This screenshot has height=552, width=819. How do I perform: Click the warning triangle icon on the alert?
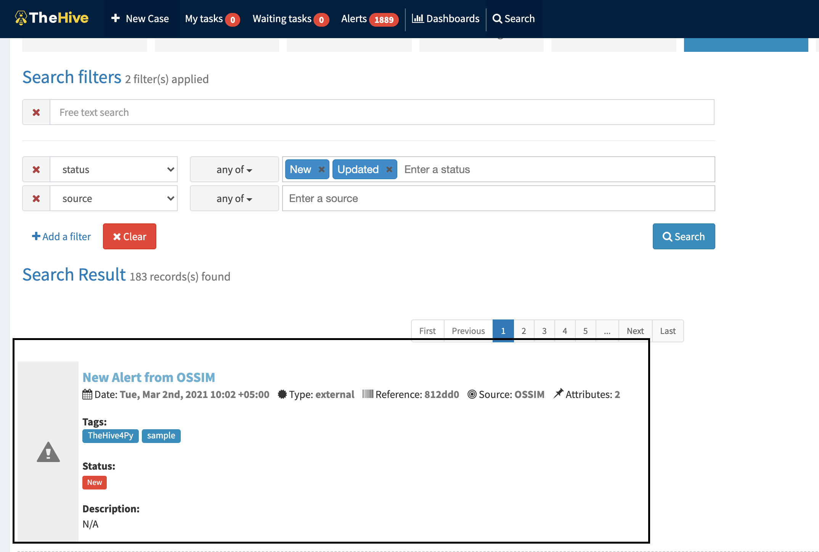coord(48,452)
